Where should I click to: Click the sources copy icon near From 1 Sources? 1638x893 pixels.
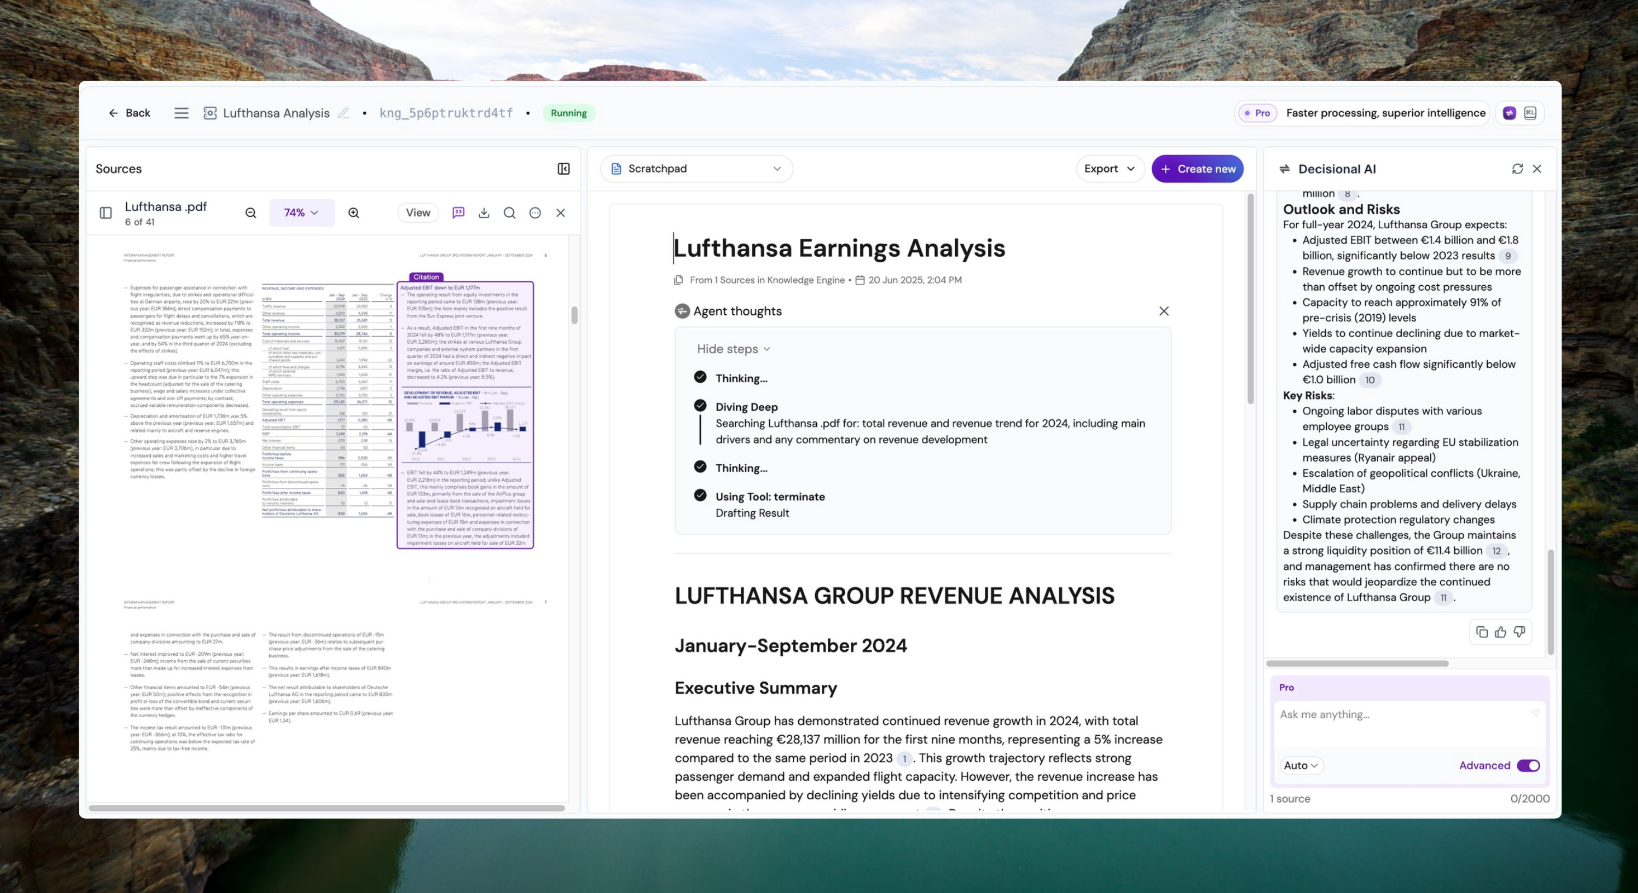click(679, 280)
